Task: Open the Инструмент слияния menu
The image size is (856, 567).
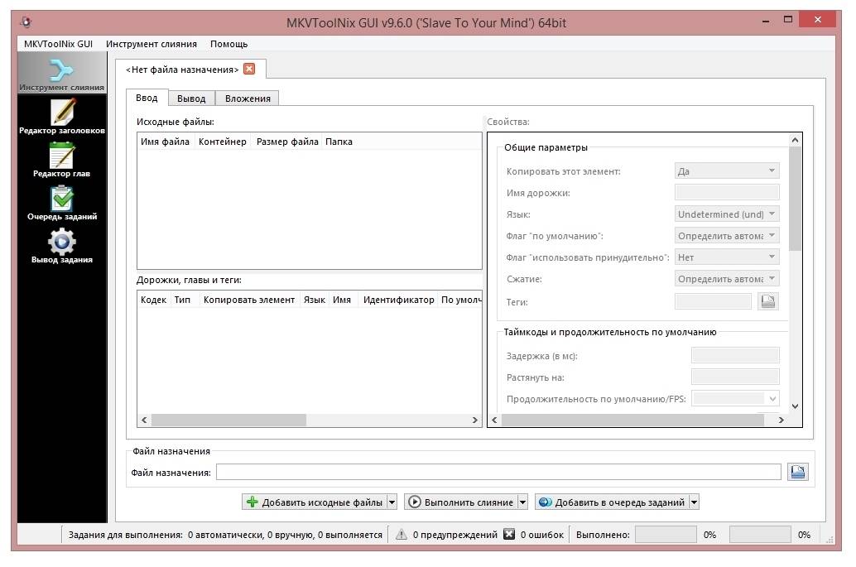Action: 151,44
